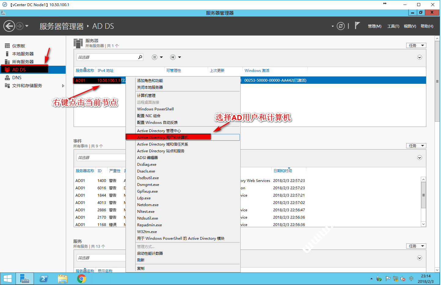Click the servers filter (筛选器) text field
Viewport: 441px width, 285px height.
(x=107, y=57)
